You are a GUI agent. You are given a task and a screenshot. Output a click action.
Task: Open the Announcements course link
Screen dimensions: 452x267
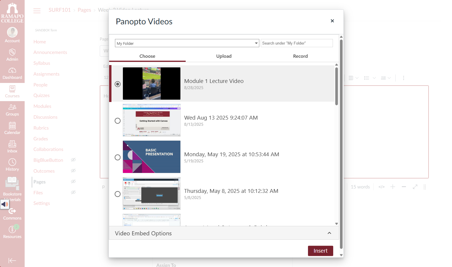click(50, 52)
